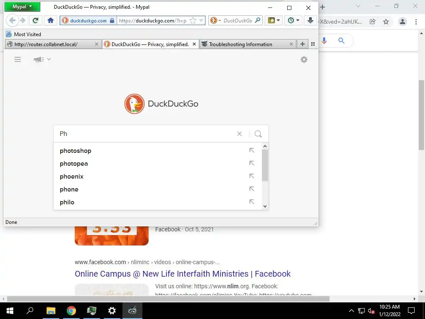Open Chrome profile avatar
The height and width of the screenshot is (319, 425).
point(403,22)
